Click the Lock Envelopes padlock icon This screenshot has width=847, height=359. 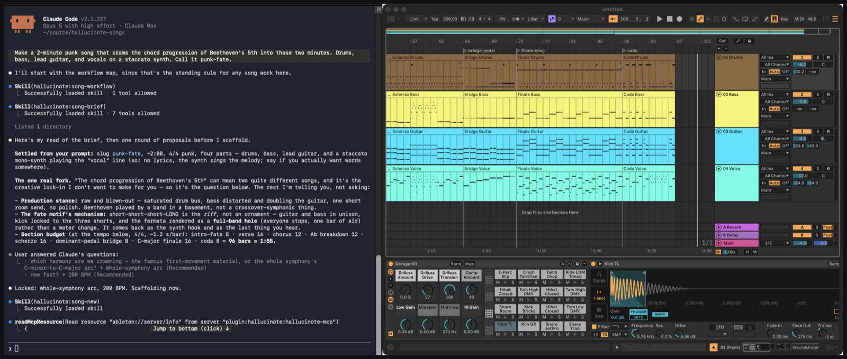pos(749,41)
